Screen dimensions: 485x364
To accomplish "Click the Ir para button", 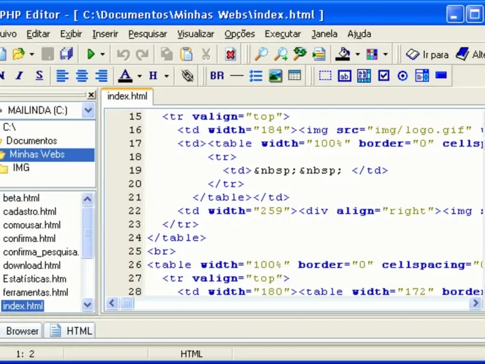I will 427,55.
